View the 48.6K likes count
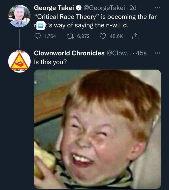The image size is (169, 190). [x=116, y=36]
